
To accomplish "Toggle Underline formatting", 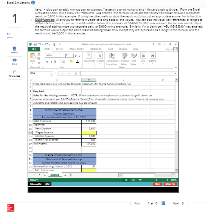I will [55, 62].
